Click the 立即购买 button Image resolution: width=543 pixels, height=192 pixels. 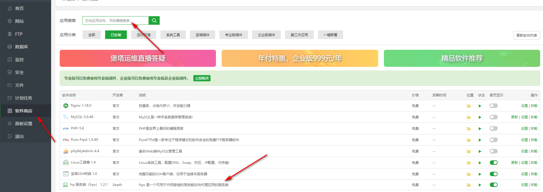click(x=202, y=79)
